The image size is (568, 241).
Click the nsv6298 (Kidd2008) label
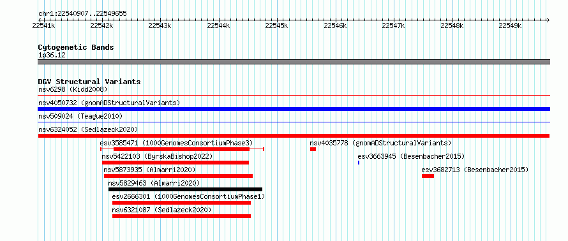coord(73,89)
